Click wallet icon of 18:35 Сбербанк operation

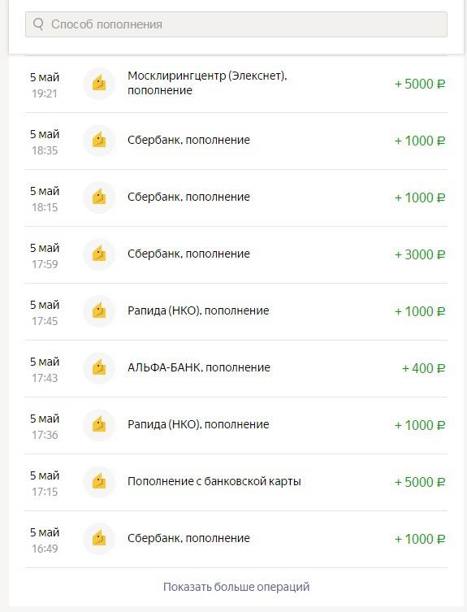[x=99, y=141]
